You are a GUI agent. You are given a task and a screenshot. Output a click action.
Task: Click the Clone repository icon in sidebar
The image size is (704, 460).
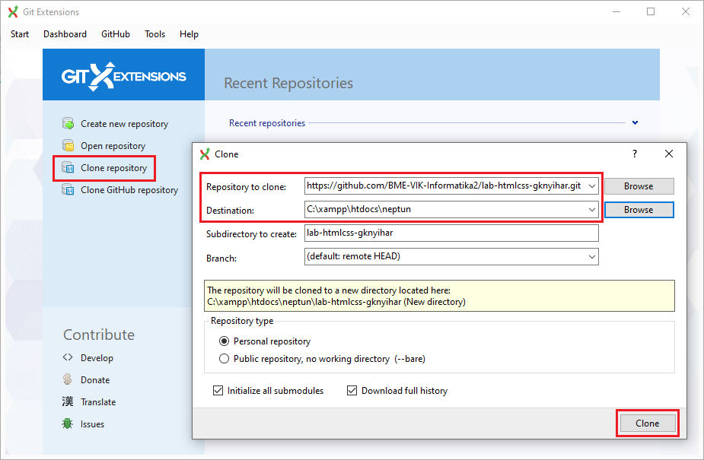[68, 168]
